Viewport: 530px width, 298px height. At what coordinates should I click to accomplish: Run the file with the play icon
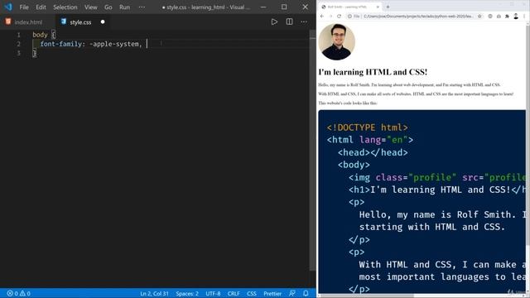click(x=274, y=22)
